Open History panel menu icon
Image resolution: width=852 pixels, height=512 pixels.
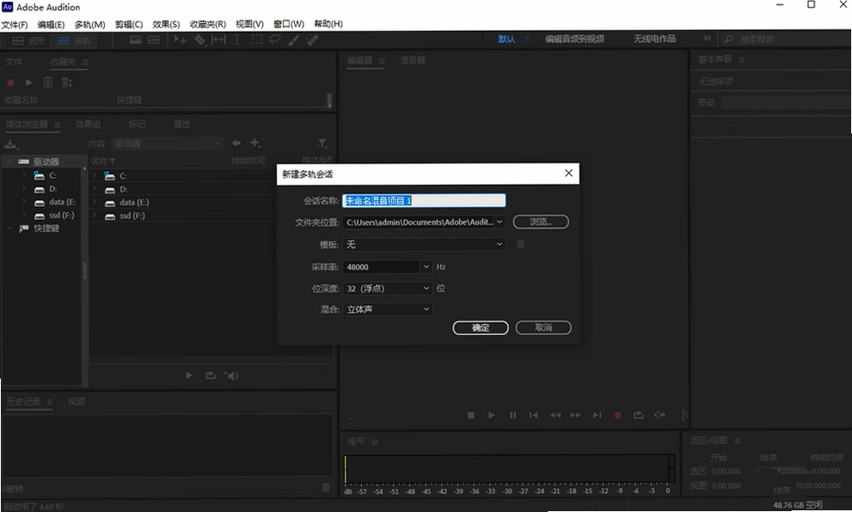50,402
